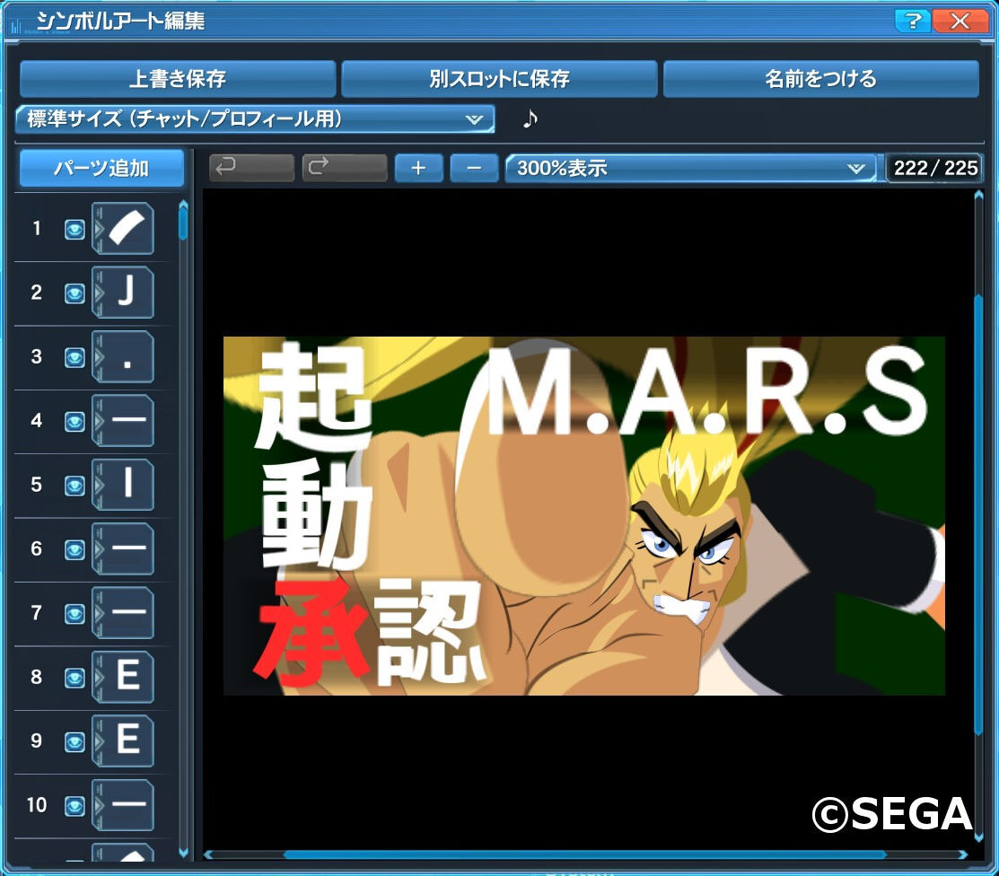This screenshot has height=876, width=999.
Task: Select layer 1 diagonal stroke symbol thumbnail
Action: 123,228
